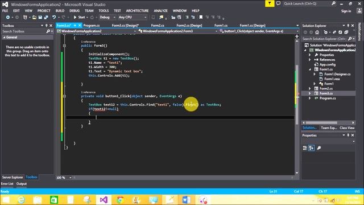
Task: Expand the References node
Action: point(309,60)
